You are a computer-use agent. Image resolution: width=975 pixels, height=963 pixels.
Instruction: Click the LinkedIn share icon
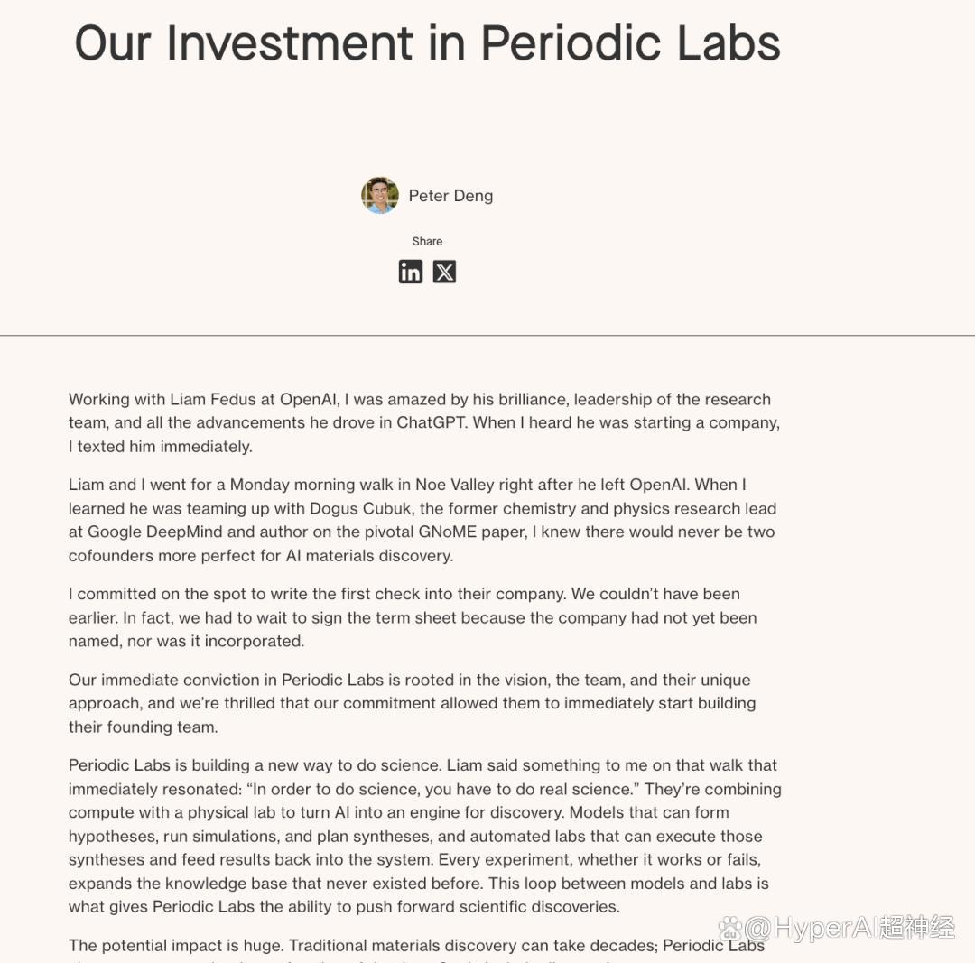point(411,272)
